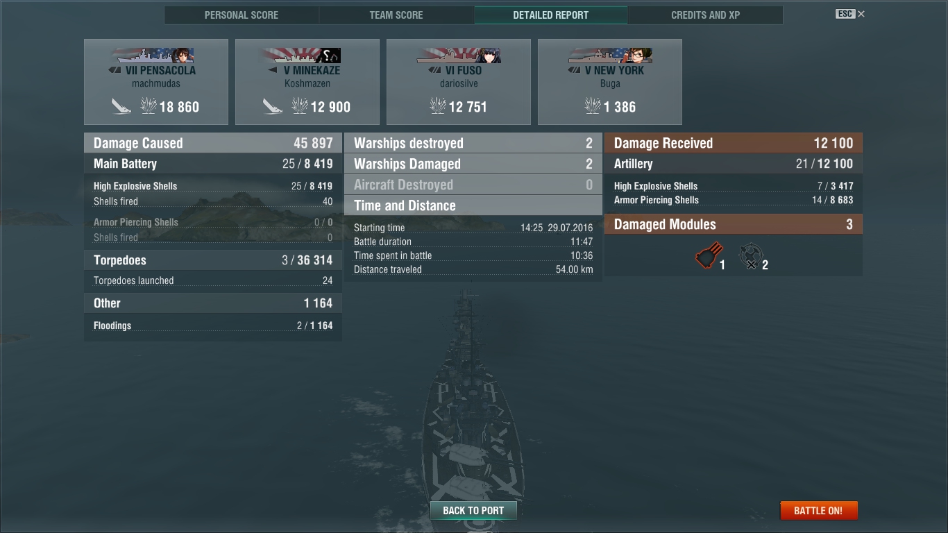Click the sunk ship icon on Pensacola card
The height and width of the screenshot is (533, 948).
(x=121, y=106)
